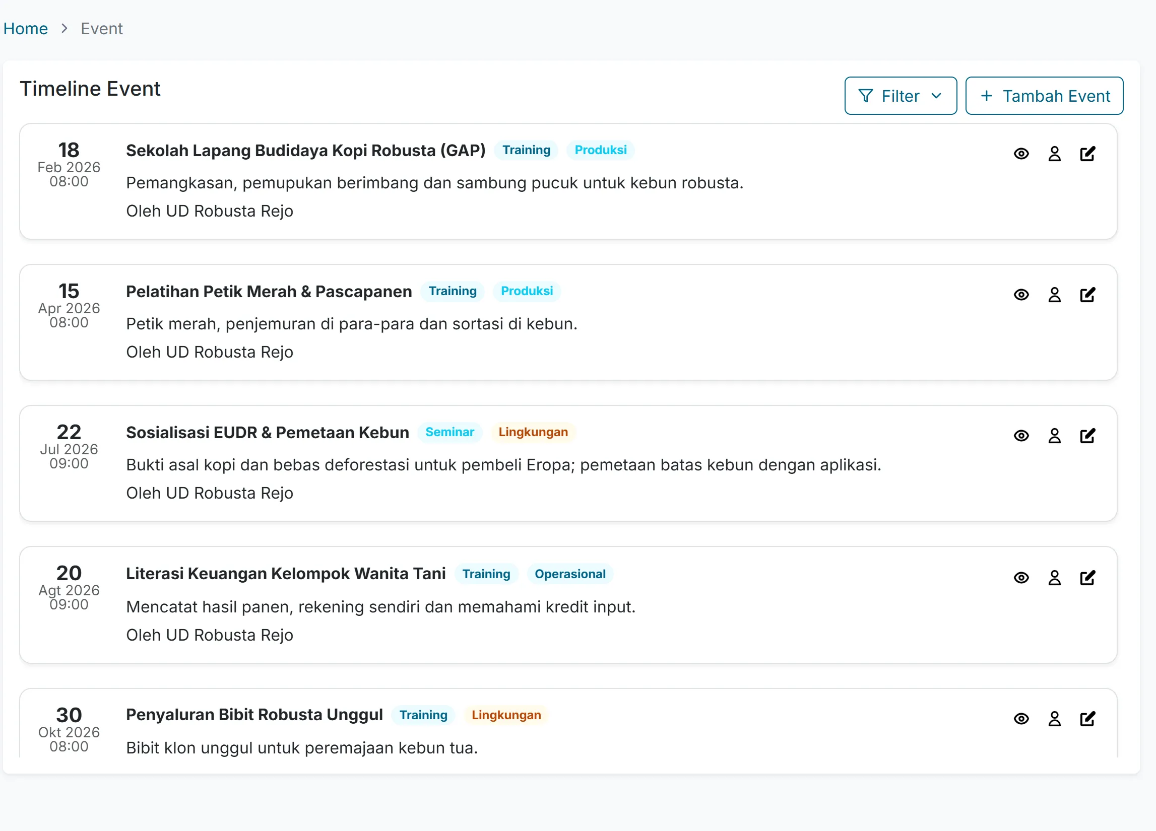Click Training tag on Sekolah Lapang Budidaya event
Screen dimensions: 1156x831
[x=526, y=150]
